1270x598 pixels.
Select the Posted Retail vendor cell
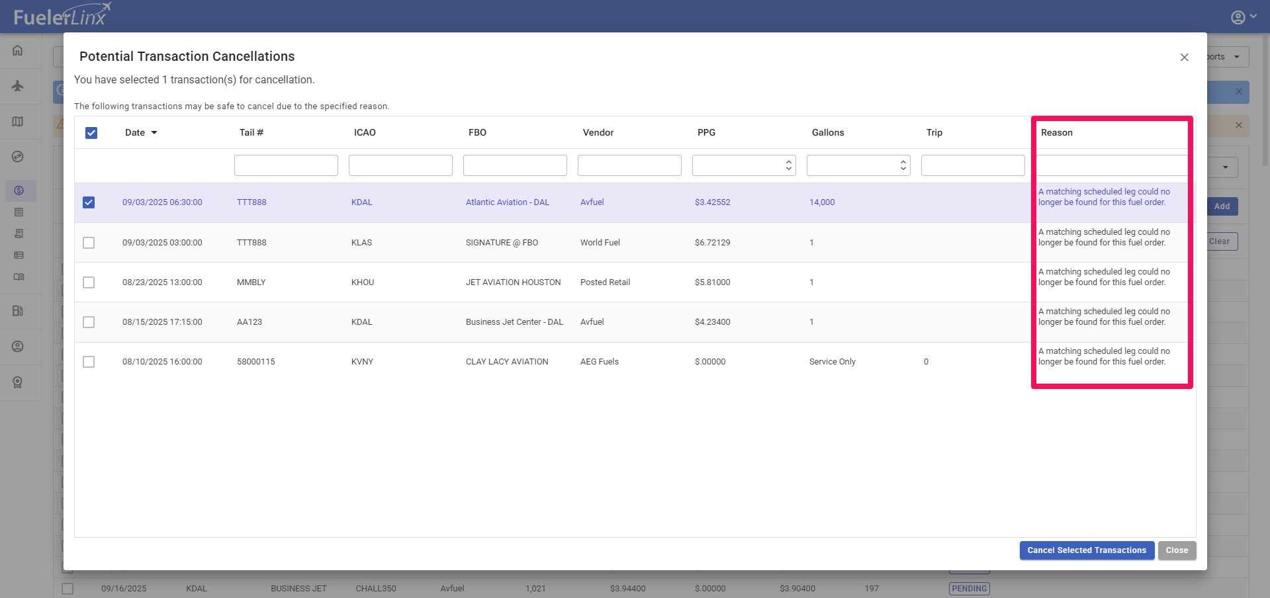point(605,282)
